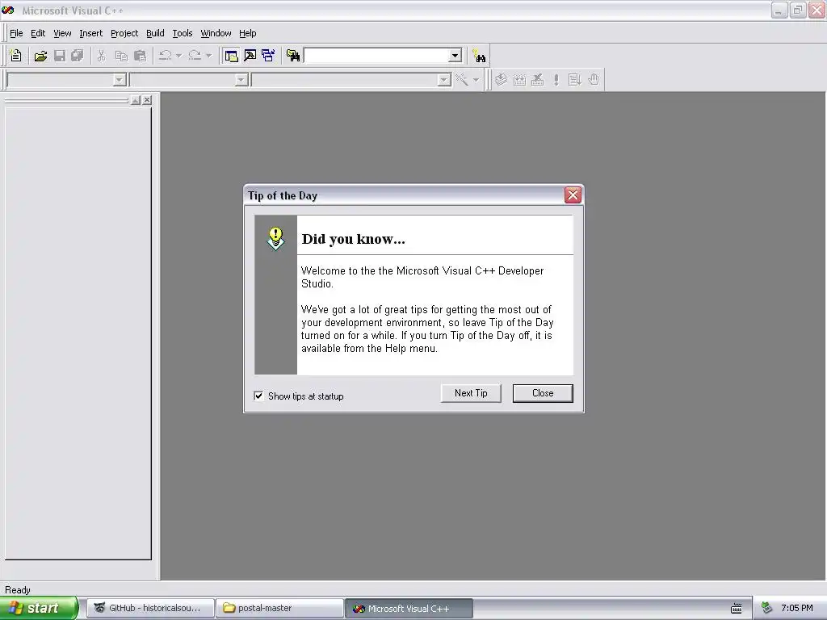Click the Go debug icon
Image resolution: width=827 pixels, height=620 pixels.
click(574, 80)
